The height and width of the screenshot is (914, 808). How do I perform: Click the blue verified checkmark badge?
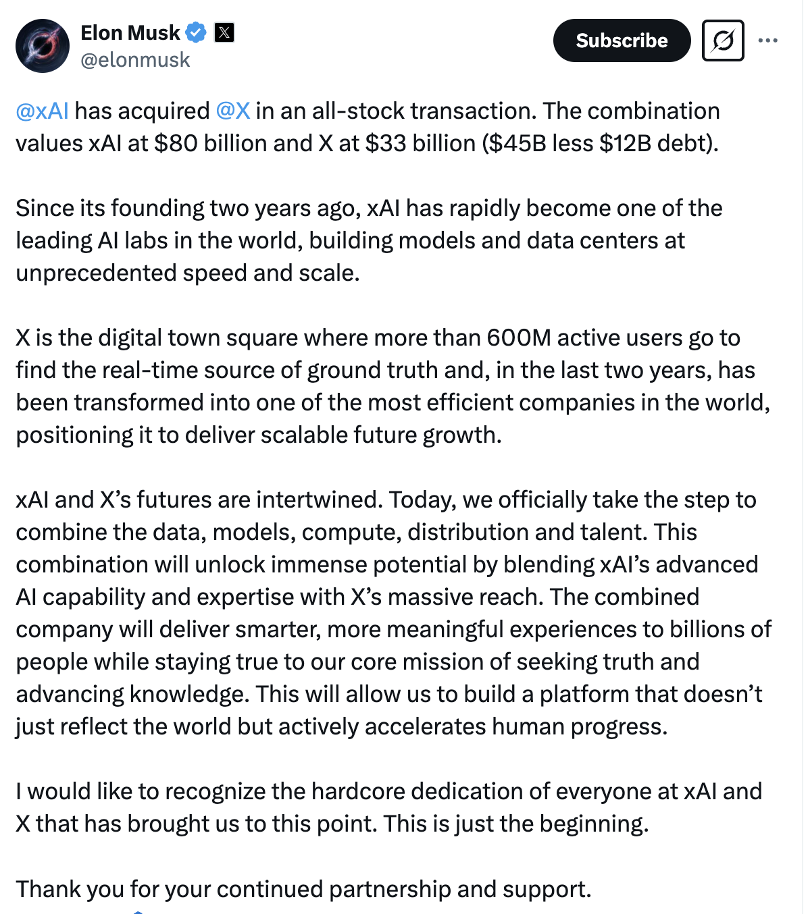coord(196,32)
